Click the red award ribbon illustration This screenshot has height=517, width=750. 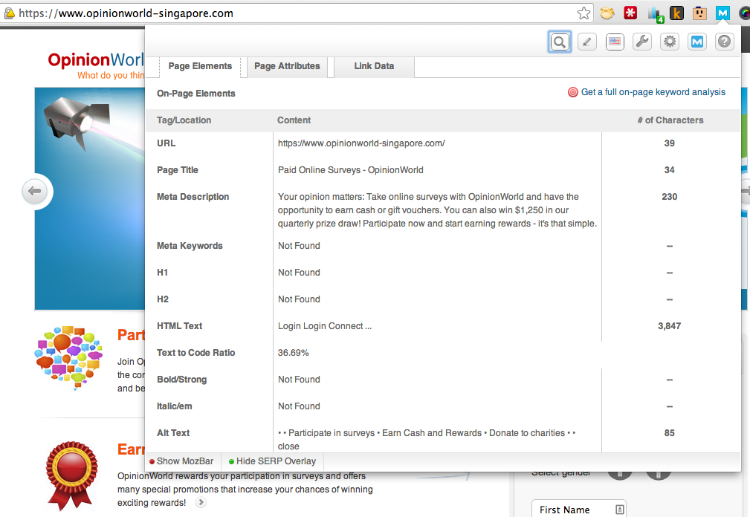click(71, 475)
